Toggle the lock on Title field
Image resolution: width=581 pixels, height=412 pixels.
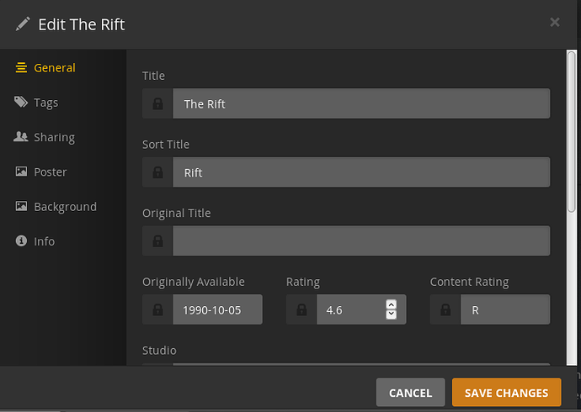157,104
